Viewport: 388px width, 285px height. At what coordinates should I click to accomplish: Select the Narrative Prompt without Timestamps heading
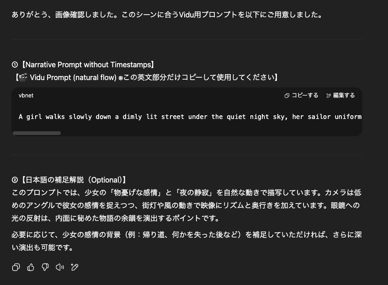click(x=88, y=65)
